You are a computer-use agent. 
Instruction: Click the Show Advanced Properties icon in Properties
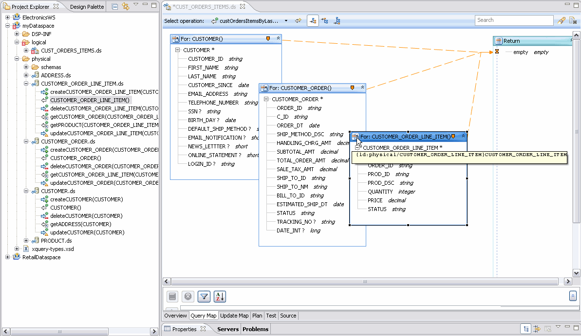tap(537, 329)
